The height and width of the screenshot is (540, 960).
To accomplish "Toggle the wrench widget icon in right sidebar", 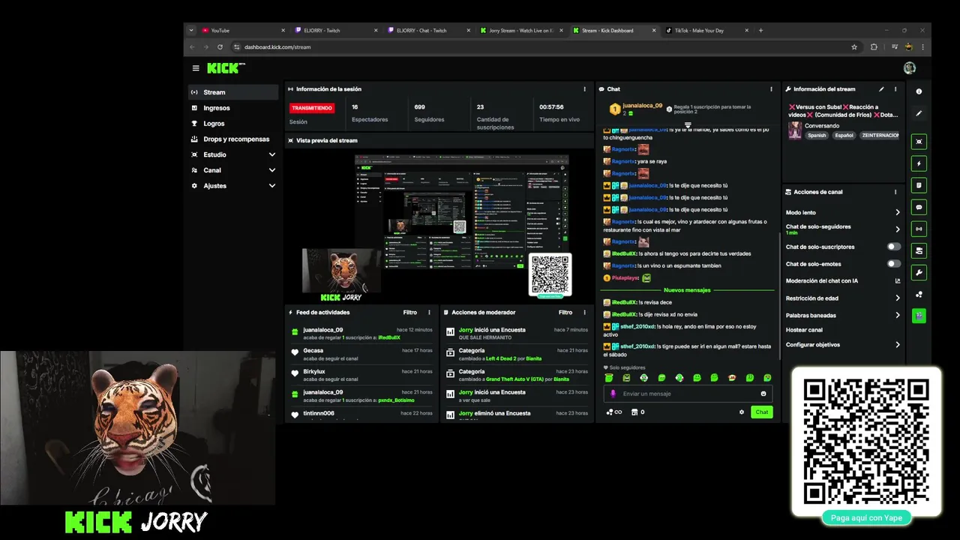I will pos(919,272).
